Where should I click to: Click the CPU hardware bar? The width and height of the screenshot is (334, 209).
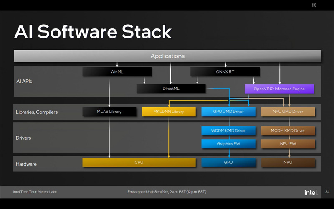point(139,162)
